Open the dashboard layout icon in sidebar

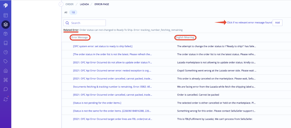[x=5, y=15]
